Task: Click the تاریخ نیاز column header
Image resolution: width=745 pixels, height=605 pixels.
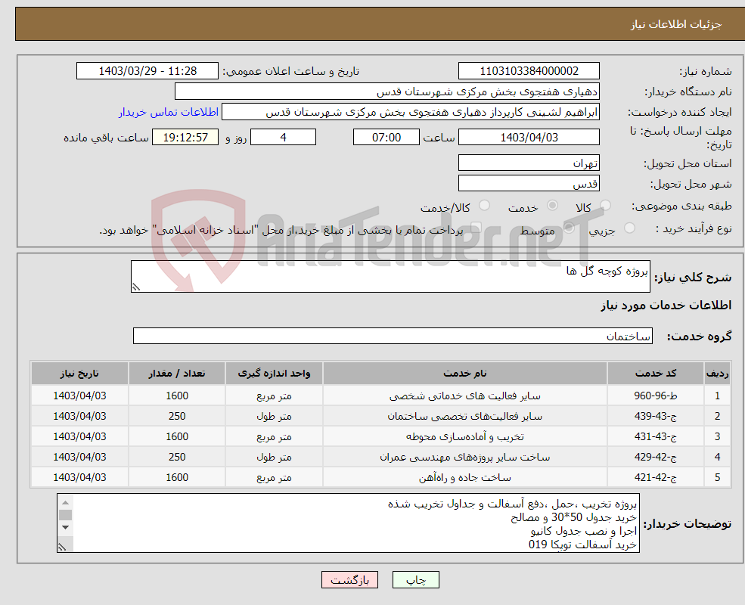Action: point(79,374)
